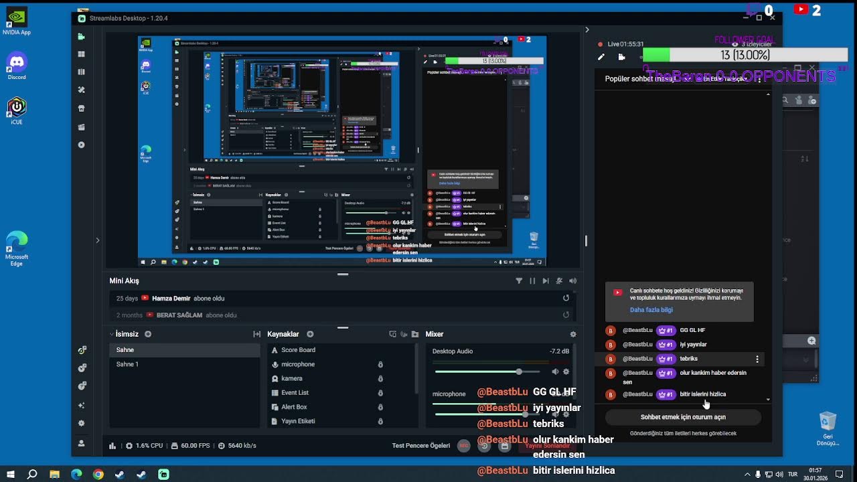Open the Dashboard grid icon in the sidebar
Viewport: 857px width, 482px height.
click(82, 54)
